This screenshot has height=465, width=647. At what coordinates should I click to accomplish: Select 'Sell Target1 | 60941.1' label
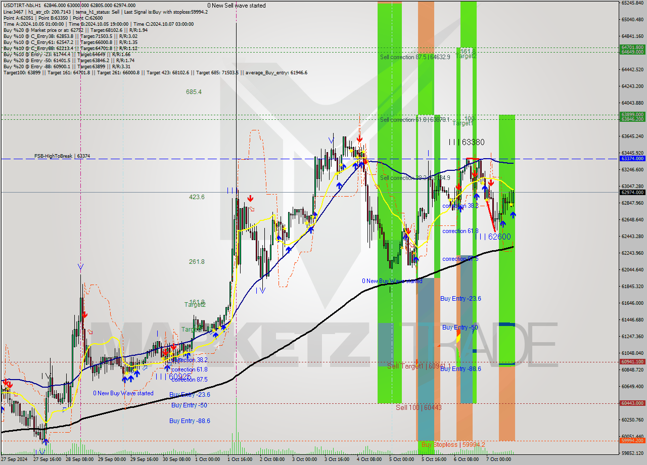pos(419,365)
